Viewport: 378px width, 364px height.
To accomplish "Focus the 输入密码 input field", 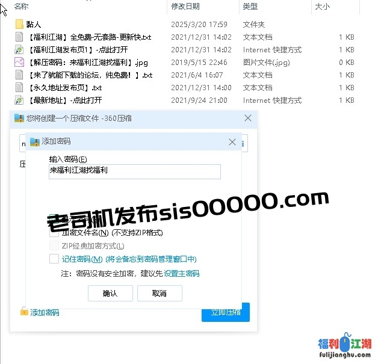I will (x=134, y=171).
